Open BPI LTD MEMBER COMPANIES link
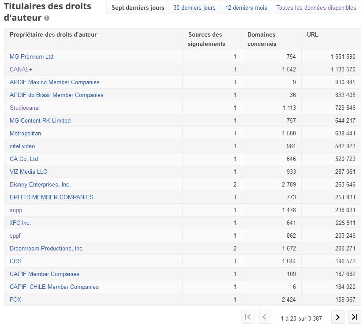The height and width of the screenshot is (325, 363). pyautogui.click(x=52, y=198)
